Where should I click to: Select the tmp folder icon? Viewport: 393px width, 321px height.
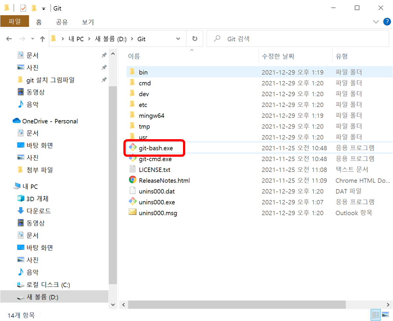coord(132,126)
